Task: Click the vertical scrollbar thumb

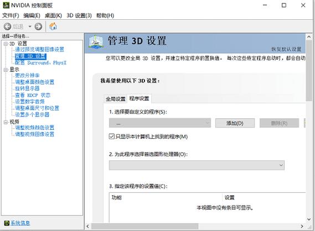Action: [309, 71]
